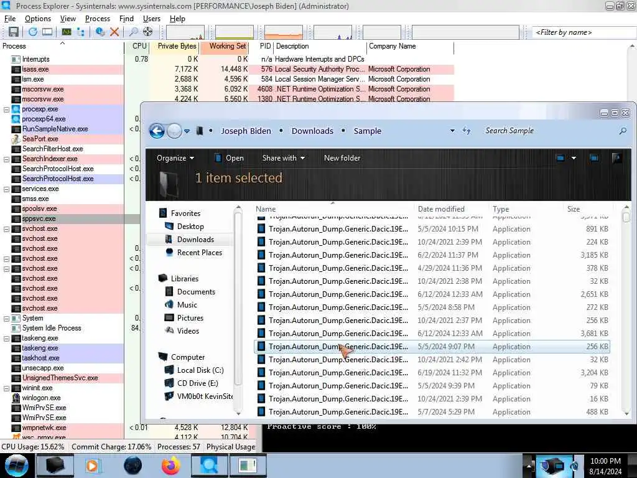Viewport: 637px width, 478px height.
Task: Click the Find handle binoculars icon
Action: [x=133, y=32]
